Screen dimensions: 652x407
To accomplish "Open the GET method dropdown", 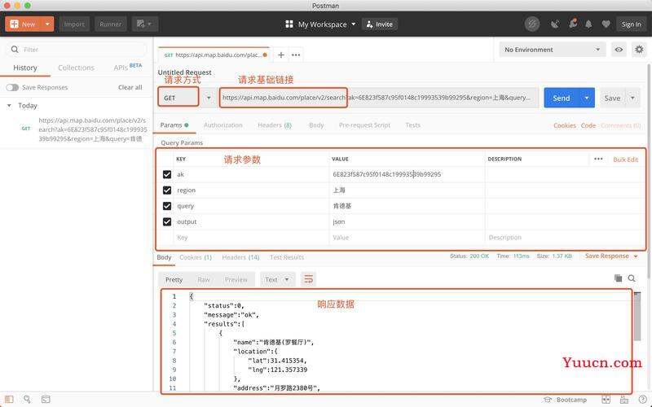I will [209, 98].
